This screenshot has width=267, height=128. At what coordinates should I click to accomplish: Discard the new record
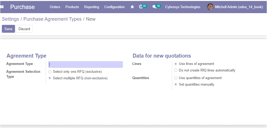coord(24,29)
